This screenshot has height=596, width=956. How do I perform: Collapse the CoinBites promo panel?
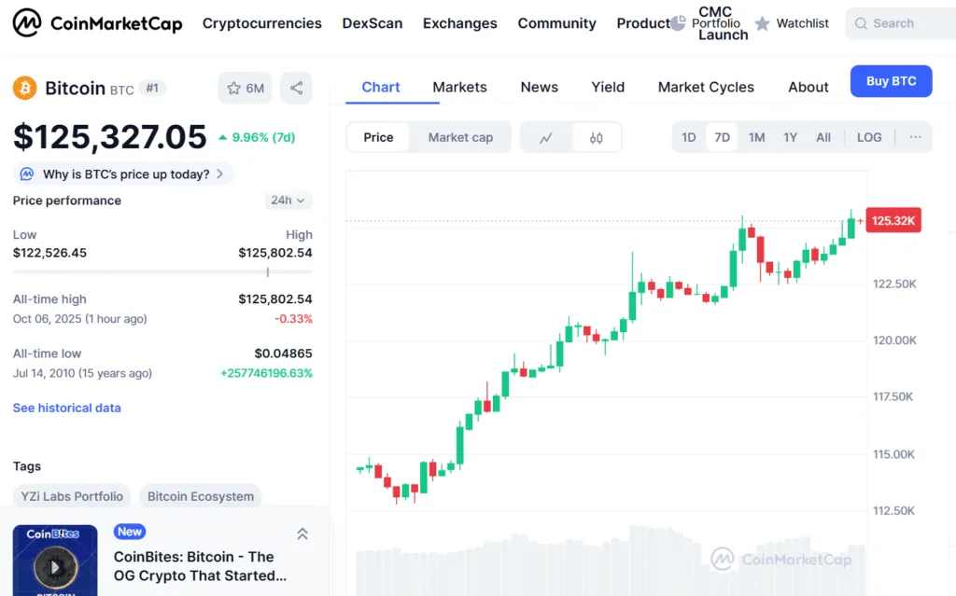click(x=302, y=533)
